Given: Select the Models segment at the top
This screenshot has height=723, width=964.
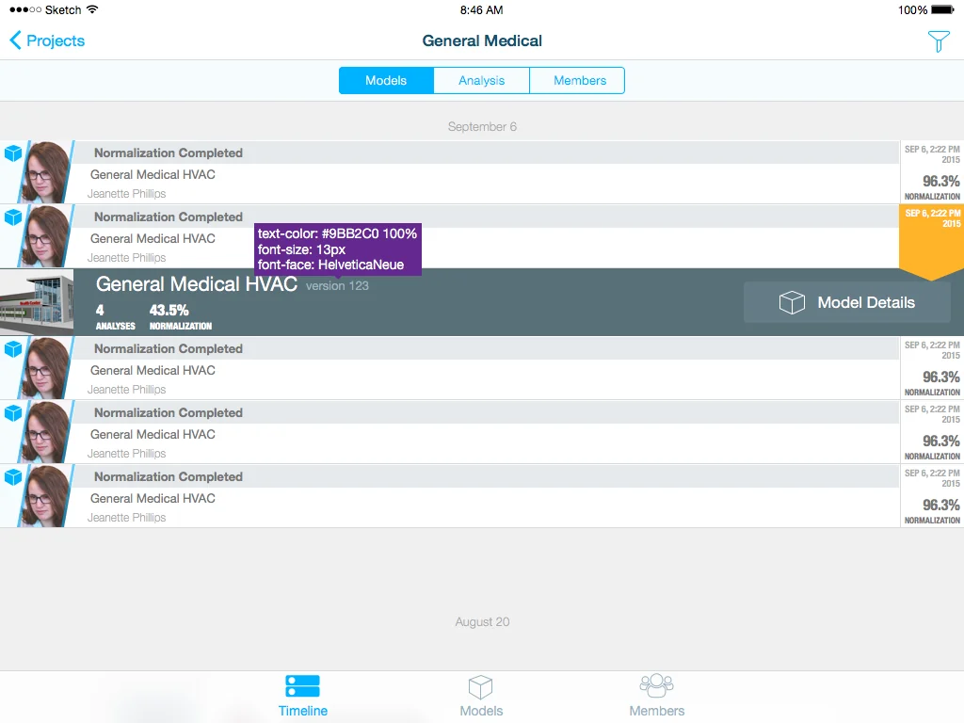Looking at the screenshot, I should click(x=386, y=81).
